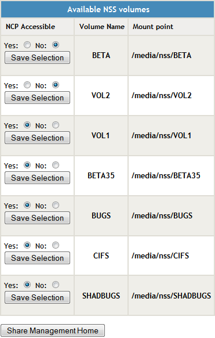The width and height of the screenshot is (215, 338).
Task: Select No radio for BETA volume
Action: pos(56,45)
